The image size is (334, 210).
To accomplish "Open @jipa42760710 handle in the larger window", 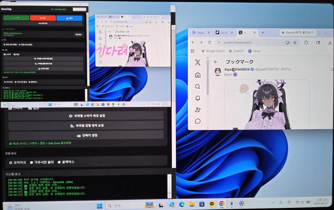I will tap(267, 69).
